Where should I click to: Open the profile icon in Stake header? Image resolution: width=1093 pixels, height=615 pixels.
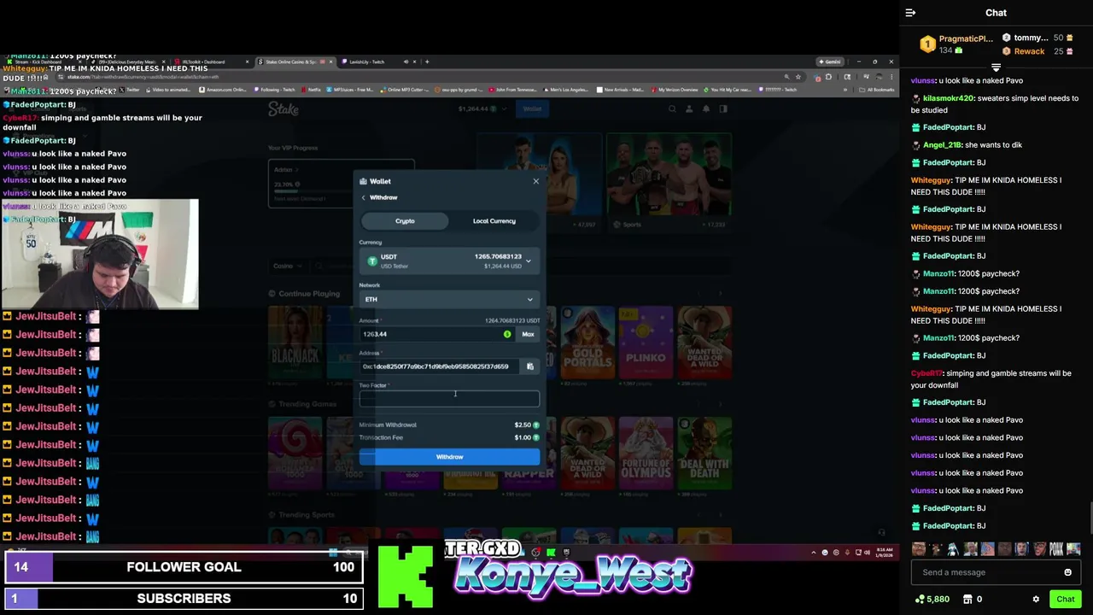click(x=689, y=109)
